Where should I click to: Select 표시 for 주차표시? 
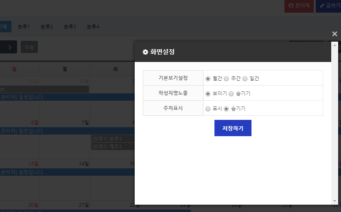click(x=208, y=108)
